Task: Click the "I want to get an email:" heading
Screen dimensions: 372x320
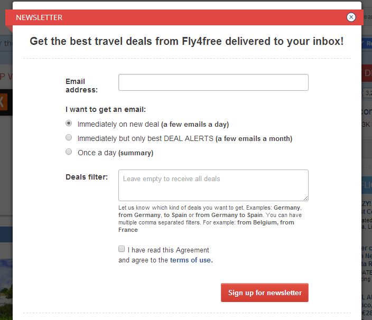Action: click(106, 110)
